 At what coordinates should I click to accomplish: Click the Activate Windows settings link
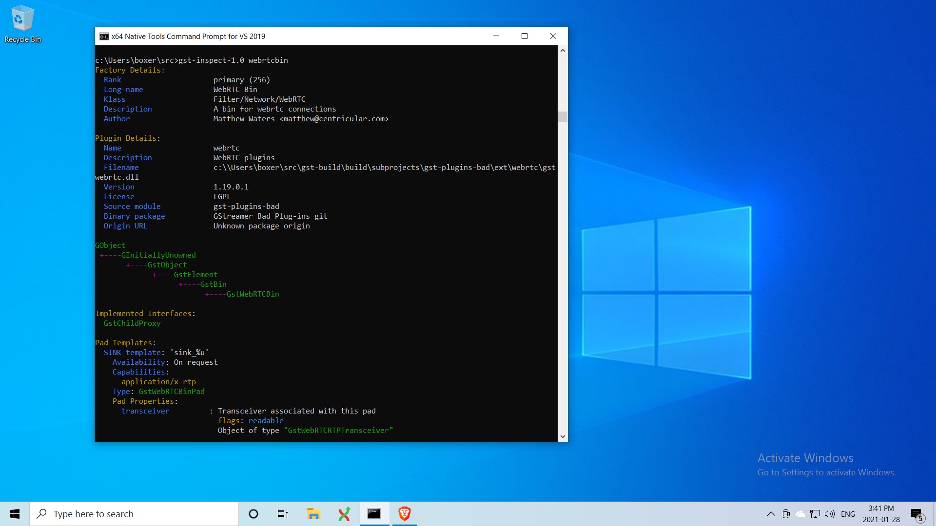tap(826, 472)
